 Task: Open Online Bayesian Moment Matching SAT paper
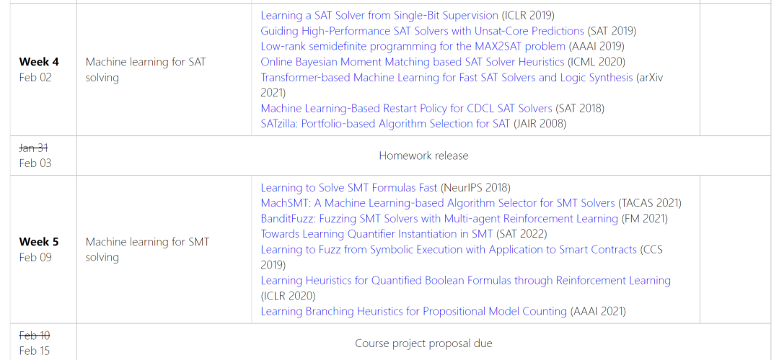[x=413, y=62]
